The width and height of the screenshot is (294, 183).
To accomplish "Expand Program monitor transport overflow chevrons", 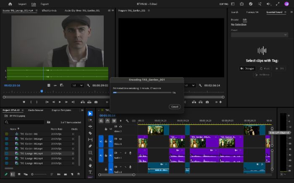I will pos(216,102).
